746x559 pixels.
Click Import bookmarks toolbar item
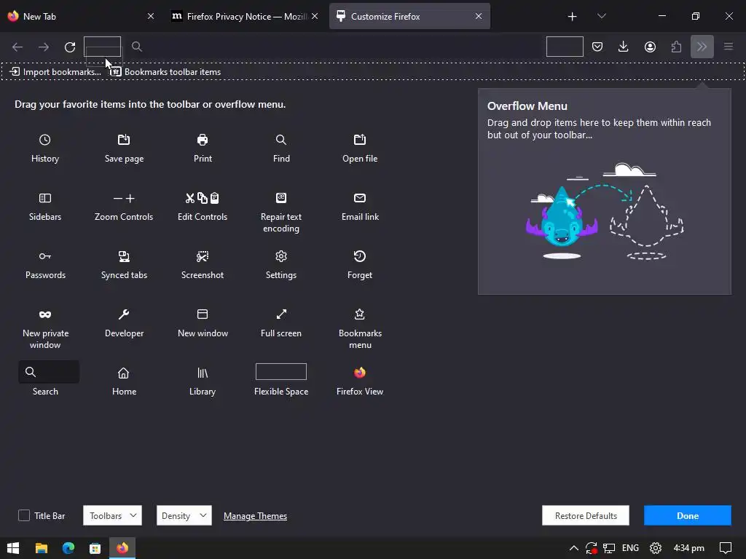55,72
